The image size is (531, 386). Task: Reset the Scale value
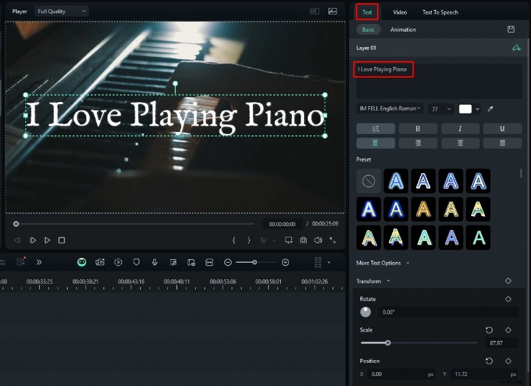tap(489, 330)
